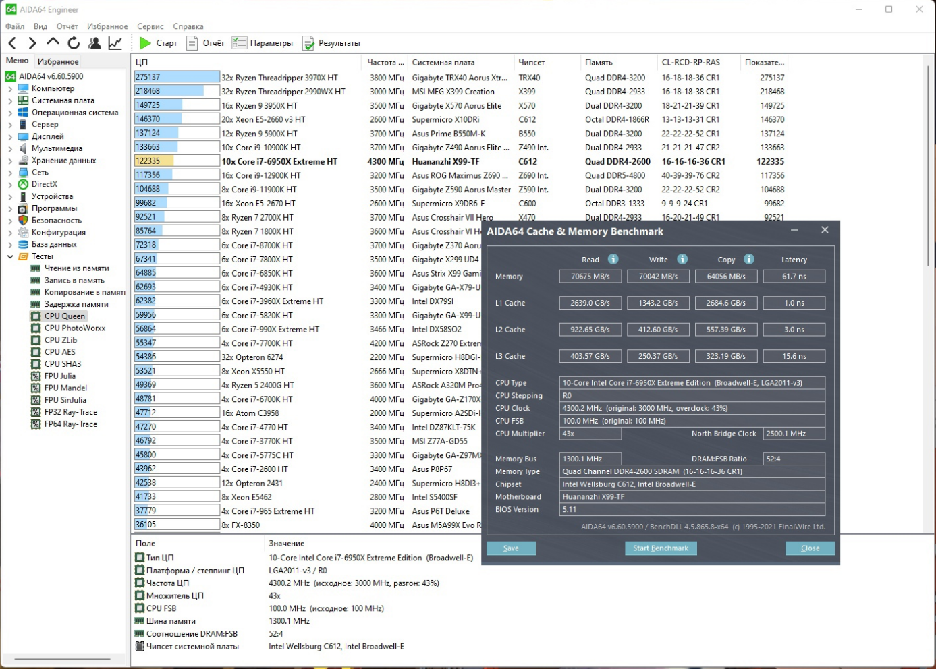This screenshot has height=669, width=936.
Task: Expand the Сервер tree node
Action: pyautogui.click(x=10, y=125)
